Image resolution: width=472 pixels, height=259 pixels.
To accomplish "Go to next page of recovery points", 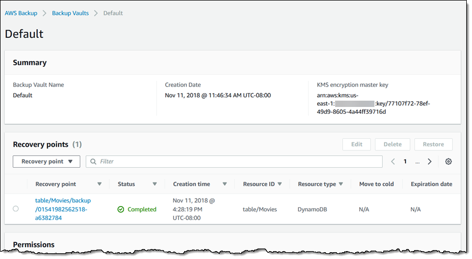I will tap(430, 161).
